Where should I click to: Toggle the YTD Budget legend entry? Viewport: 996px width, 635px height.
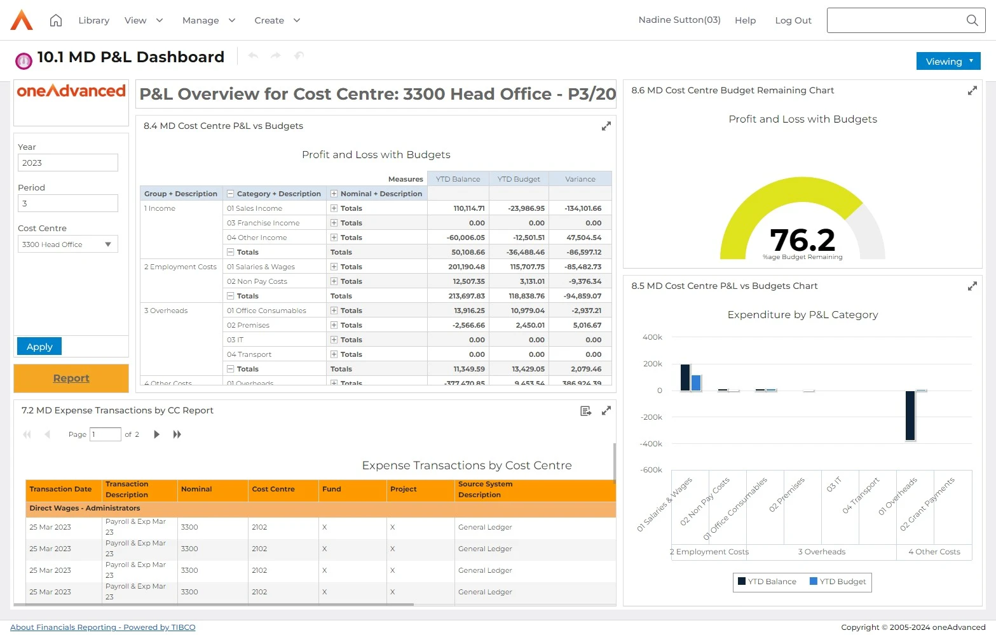[x=838, y=582]
